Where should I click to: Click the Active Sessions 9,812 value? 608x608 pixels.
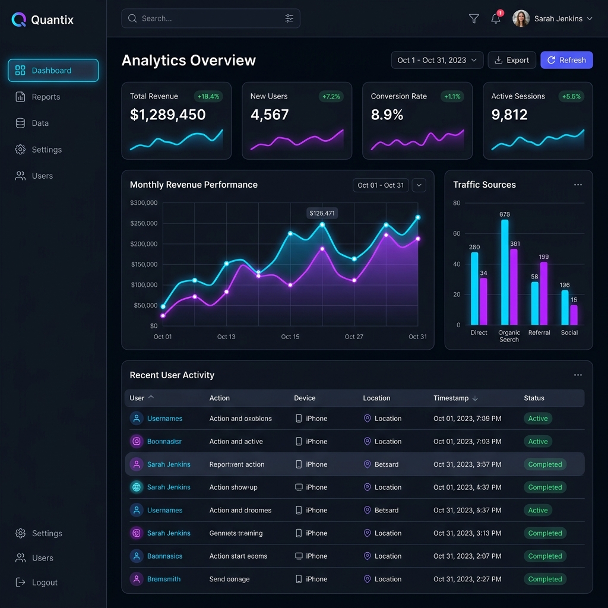(509, 115)
